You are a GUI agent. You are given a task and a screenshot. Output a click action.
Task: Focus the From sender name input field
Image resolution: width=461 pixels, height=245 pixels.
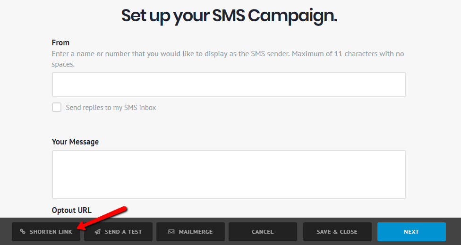tap(229, 84)
